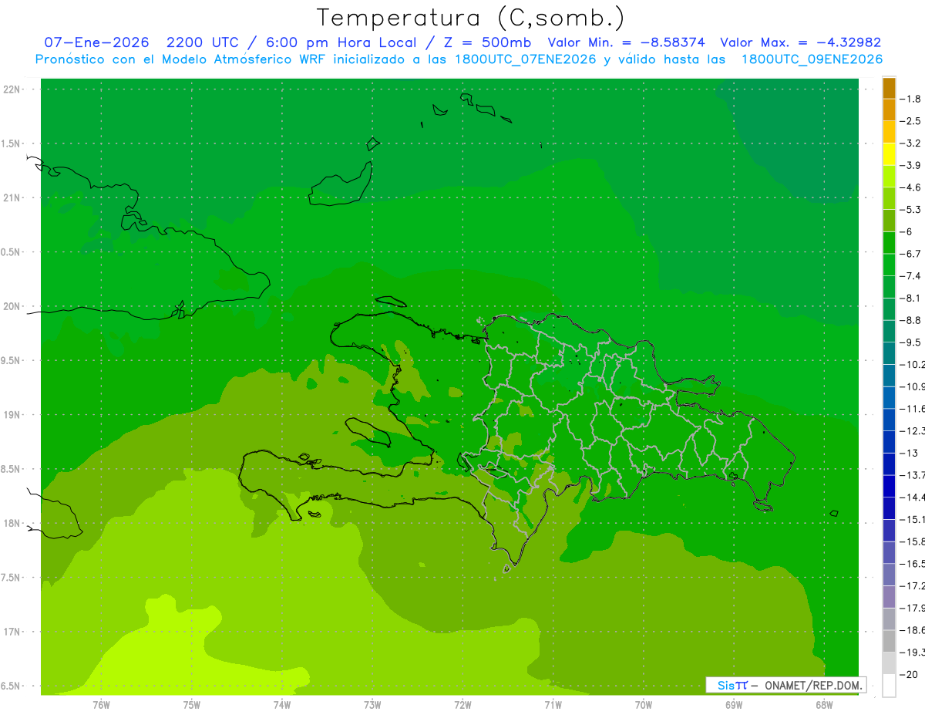
Task: Click the "75W" longitude axis label
Action: [x=192, y=705]
